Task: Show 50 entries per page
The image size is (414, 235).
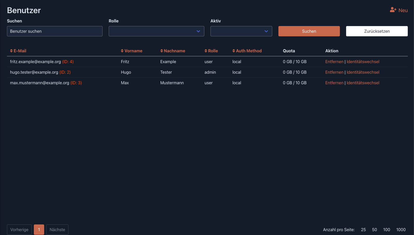Action: (374, 230)
